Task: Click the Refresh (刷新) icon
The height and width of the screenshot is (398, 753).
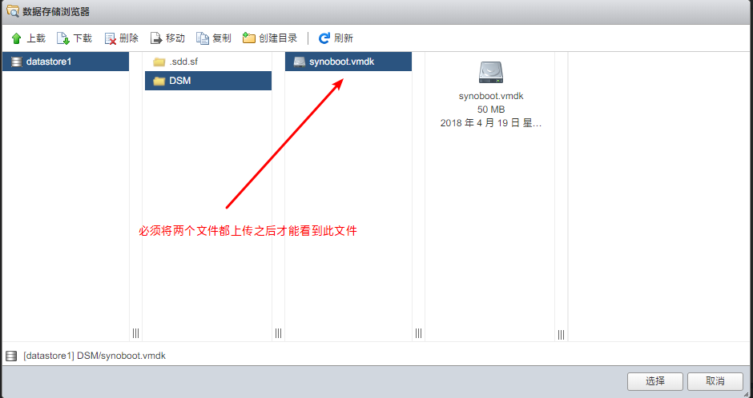Action: coord(324,38)
